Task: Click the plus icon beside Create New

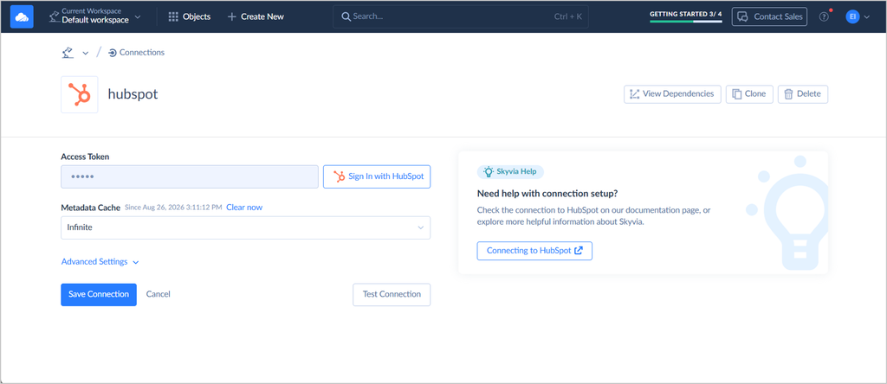Action: pyautogui.click(x=231, y=17)
